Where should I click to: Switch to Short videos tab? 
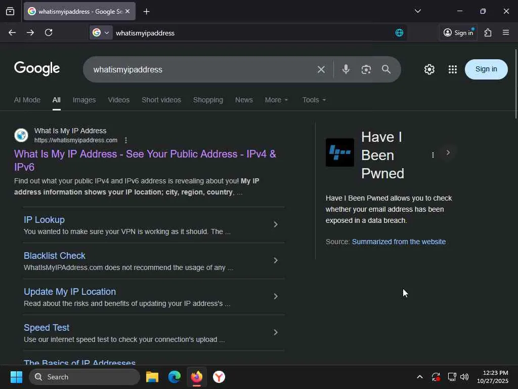[161, 100]
